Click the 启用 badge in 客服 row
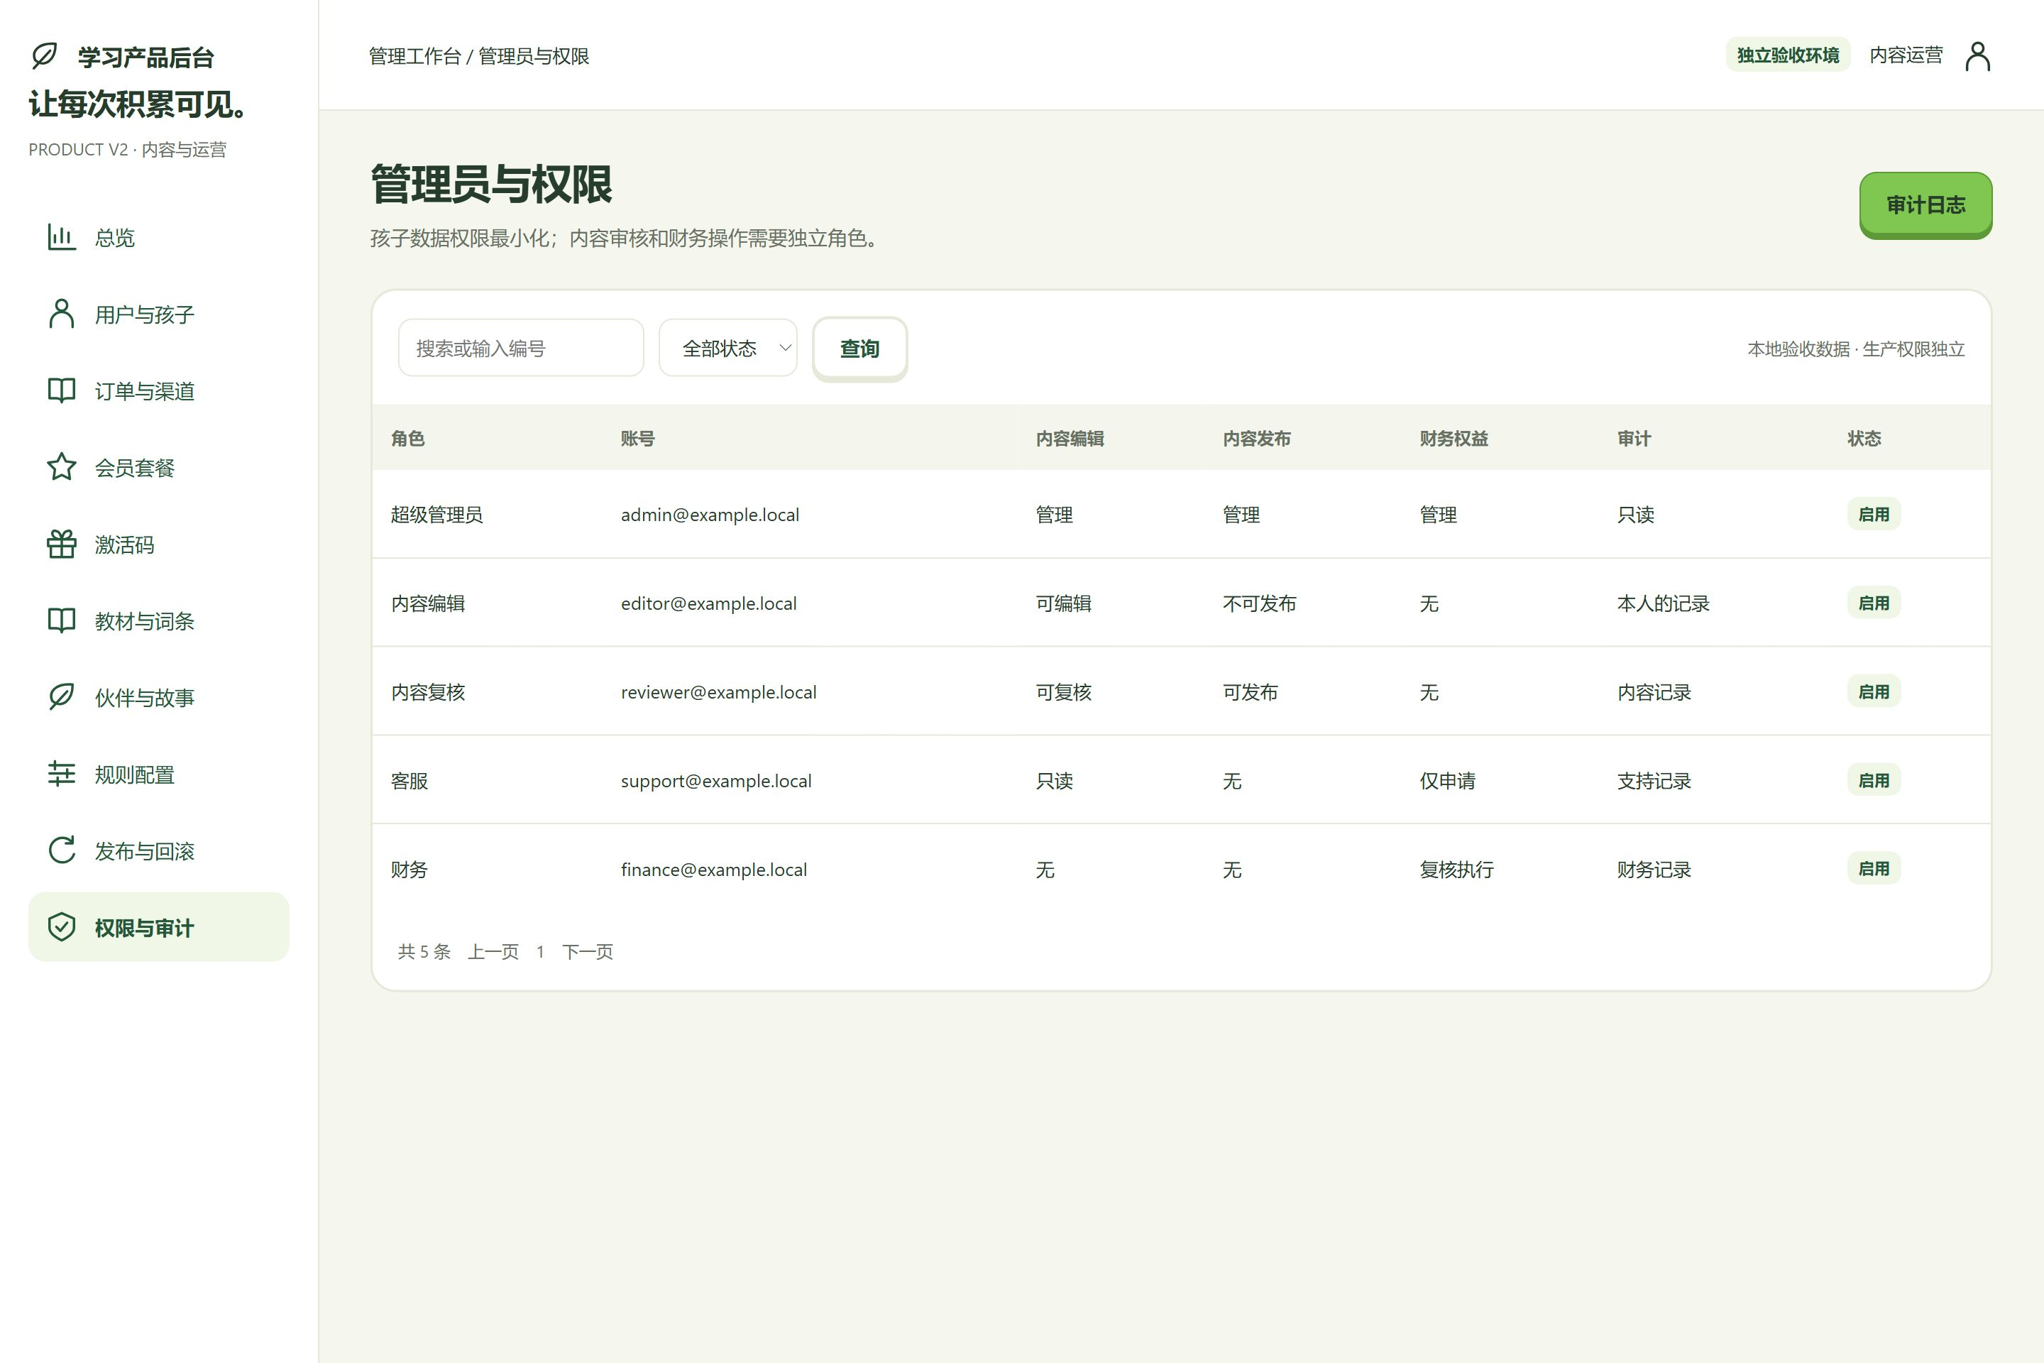This screenshot has width=2044, height=1363. (x=1874, y=779)
